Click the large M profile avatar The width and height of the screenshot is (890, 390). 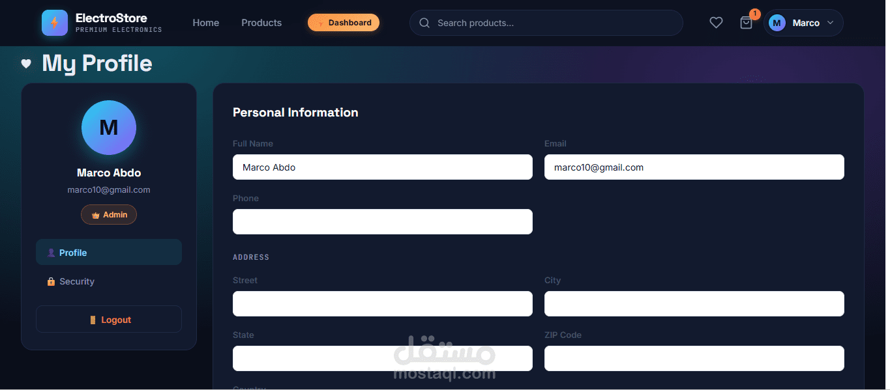click(x=109, y=128)
